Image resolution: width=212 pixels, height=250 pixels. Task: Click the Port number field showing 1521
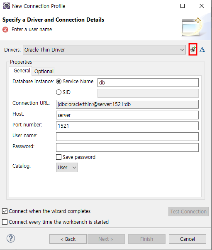coord(127,126)
